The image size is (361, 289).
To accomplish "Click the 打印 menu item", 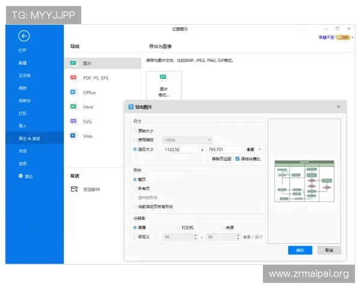I will (23, 113).
